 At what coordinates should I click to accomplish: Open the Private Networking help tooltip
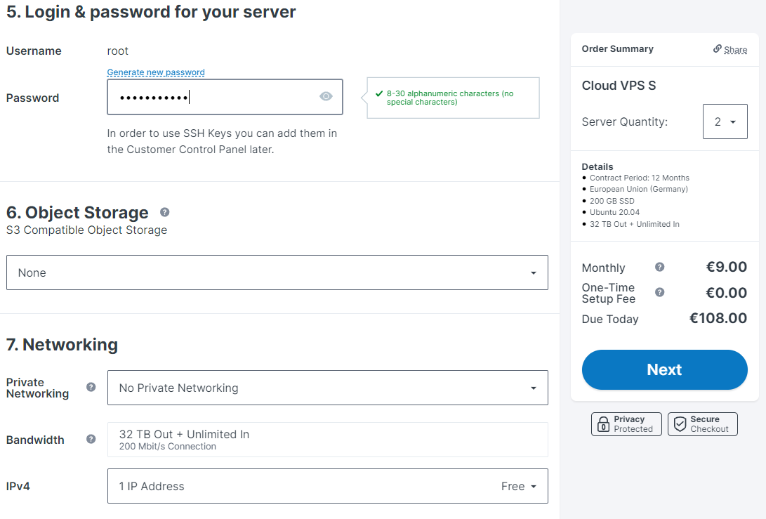pyautogui.click(x=91, y=387)
